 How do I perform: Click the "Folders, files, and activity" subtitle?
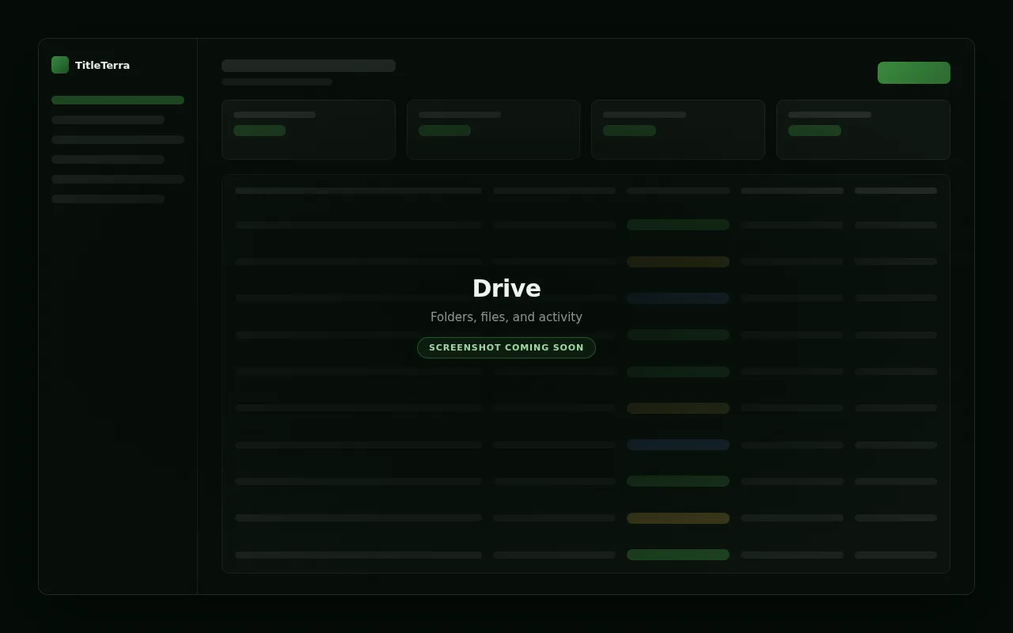pos(506,316)
